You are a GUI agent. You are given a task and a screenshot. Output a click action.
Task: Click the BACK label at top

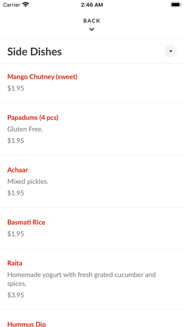tap(92, 21)
